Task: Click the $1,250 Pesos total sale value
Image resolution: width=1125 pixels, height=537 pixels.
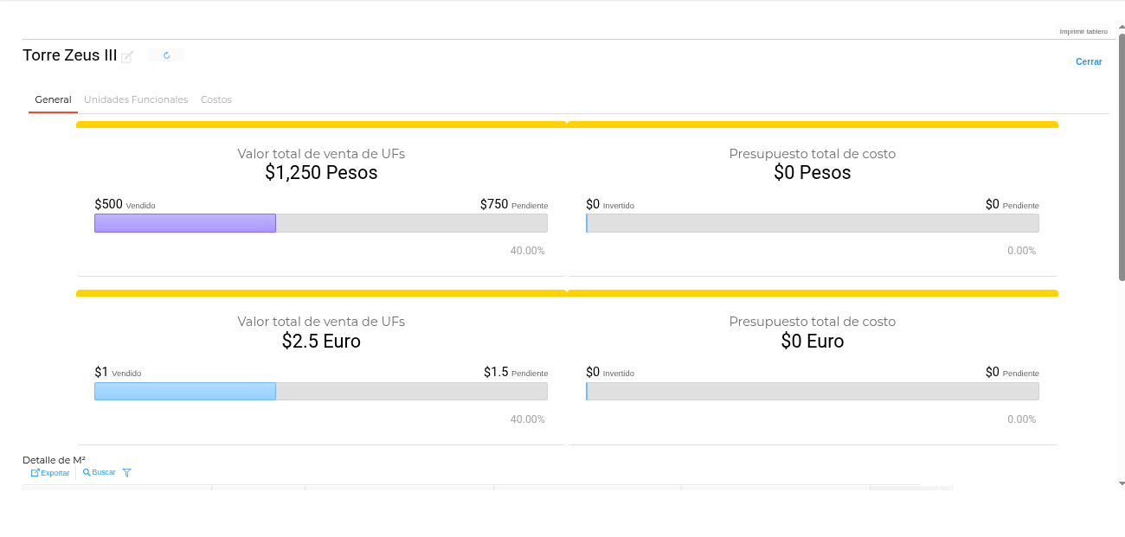Action: (321, 173)
